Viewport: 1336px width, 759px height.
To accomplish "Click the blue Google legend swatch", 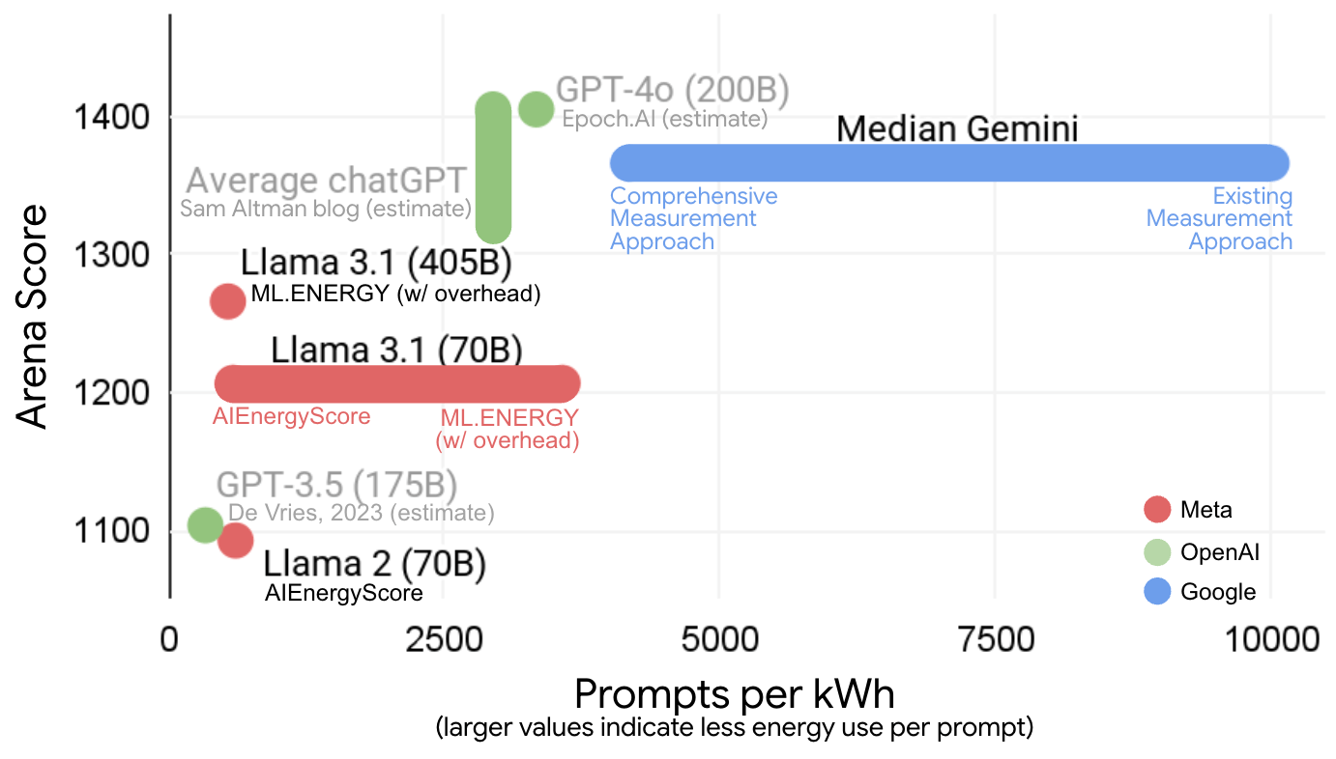I will point(1157,592).
